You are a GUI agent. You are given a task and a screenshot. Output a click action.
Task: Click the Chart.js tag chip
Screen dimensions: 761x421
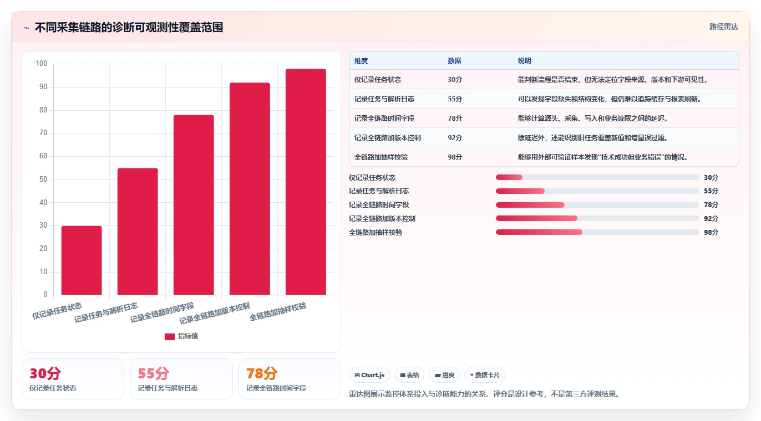[369, 375]
